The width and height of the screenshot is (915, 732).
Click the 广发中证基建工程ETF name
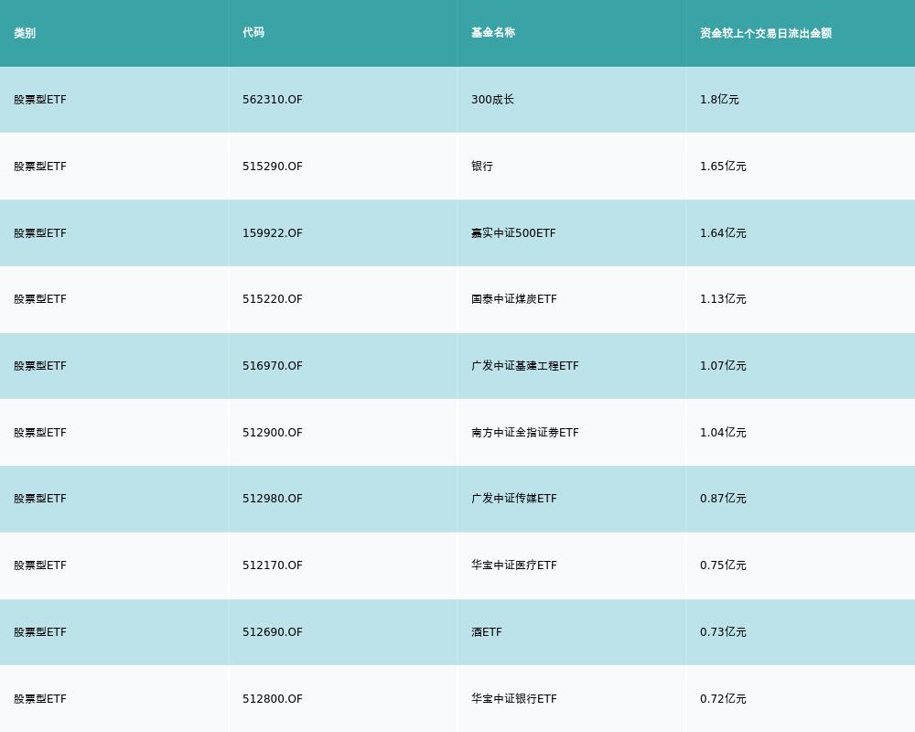[525, 366]
